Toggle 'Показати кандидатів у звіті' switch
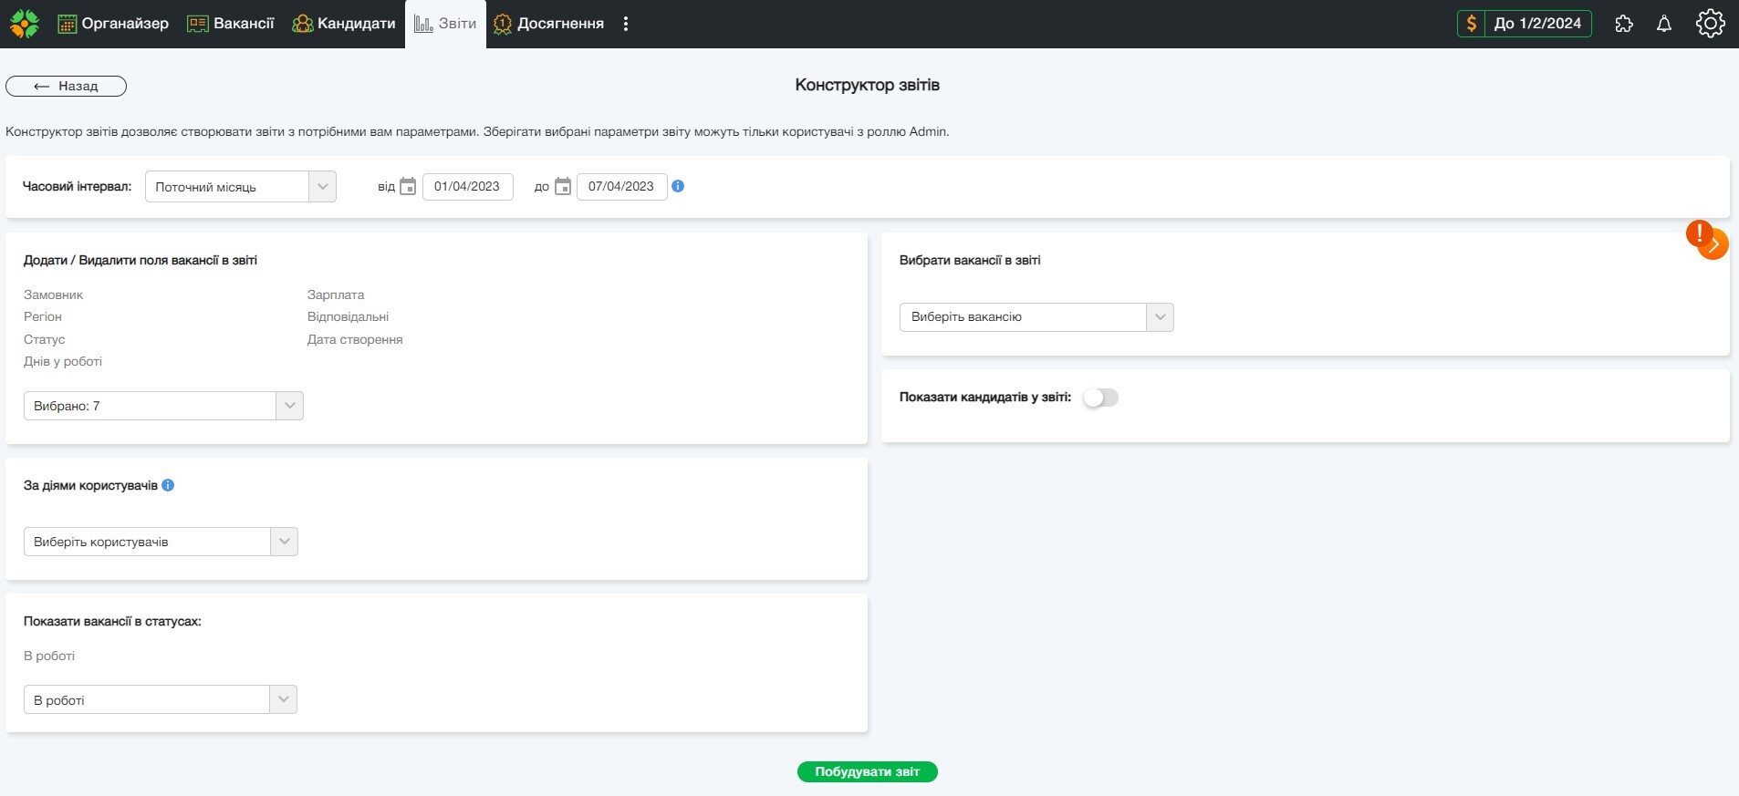Screen dimensions: 1739x796 click(x=1099, y=398)
